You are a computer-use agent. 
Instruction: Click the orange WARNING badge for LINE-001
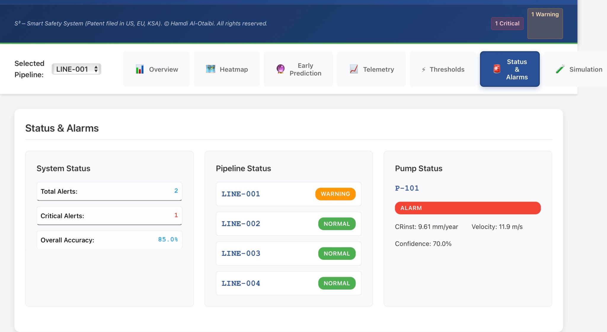(x=335, y=194)
